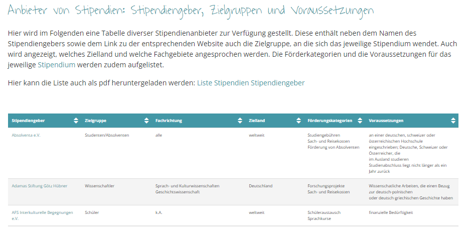Viewport: 469px width, 227px height.
Task: Sort by Zielland using arrow icon
Action: pos(298,121)
